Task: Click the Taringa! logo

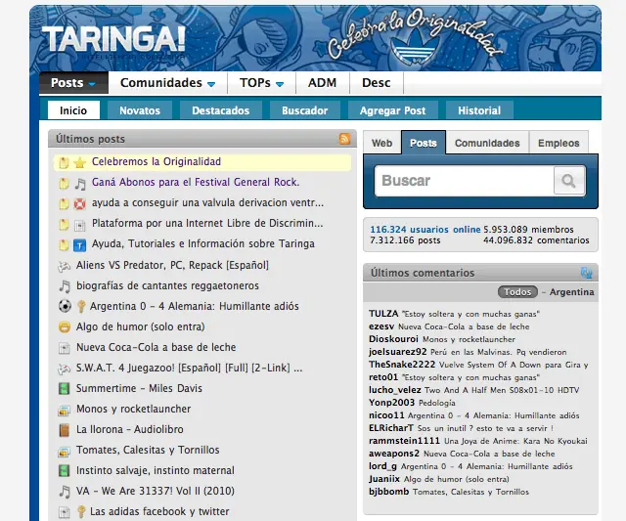Action: click(x=113, y=40)
